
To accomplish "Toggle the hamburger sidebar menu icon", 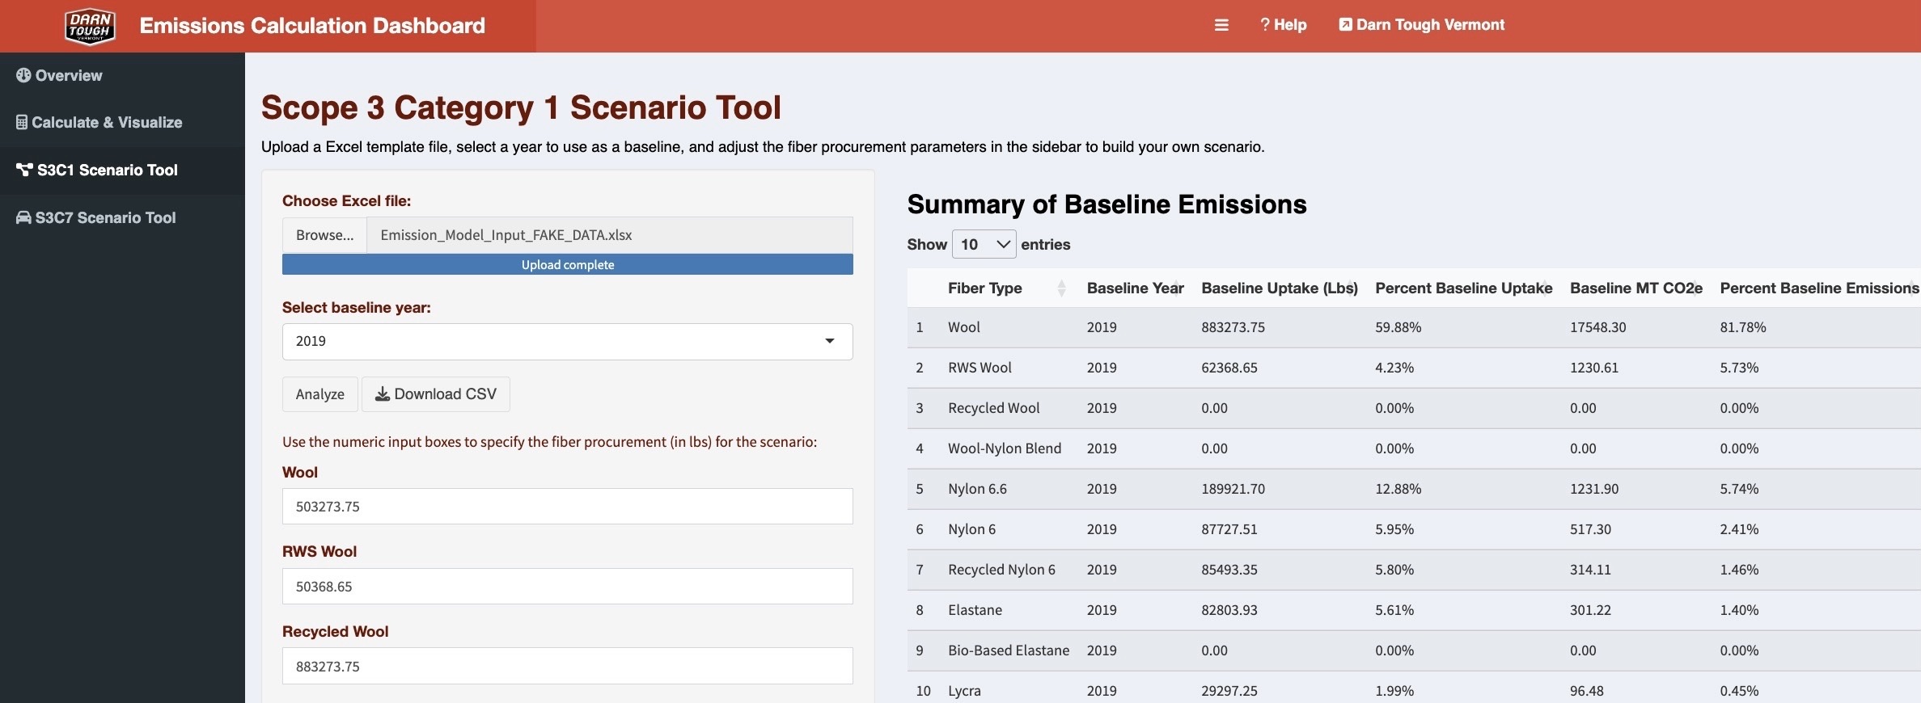I will pyautogui.click(x=1221, y=25).
